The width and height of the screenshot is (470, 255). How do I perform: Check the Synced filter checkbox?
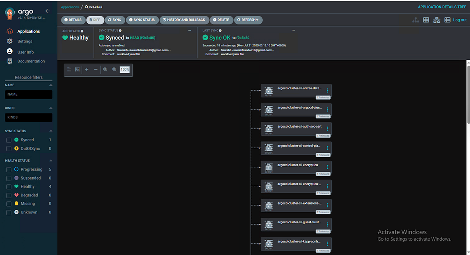coord(9,140)
